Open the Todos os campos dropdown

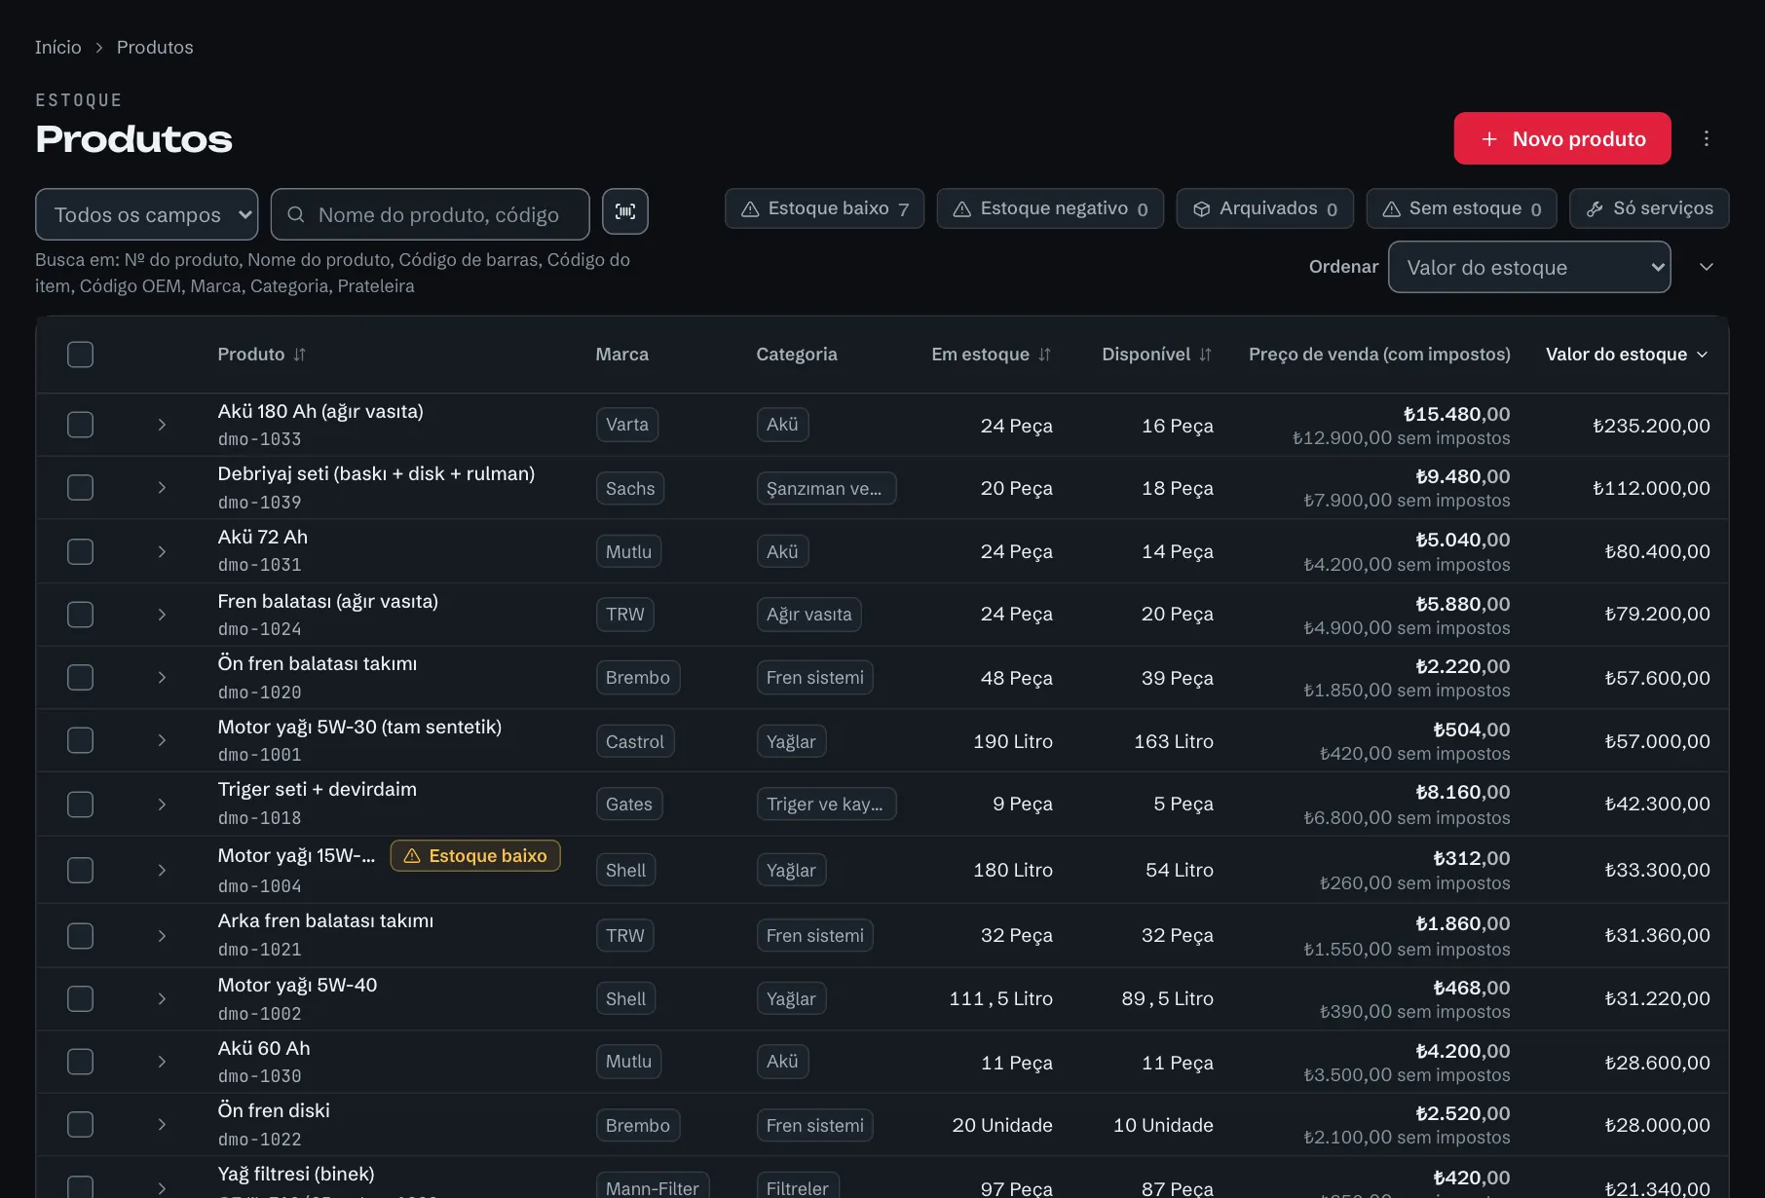point(146,214)
